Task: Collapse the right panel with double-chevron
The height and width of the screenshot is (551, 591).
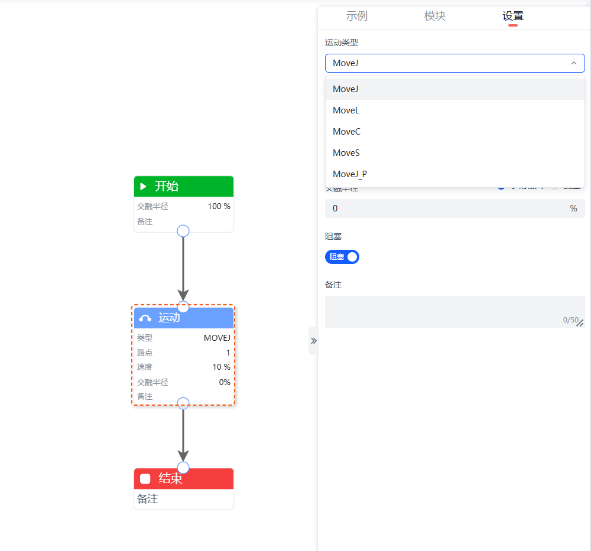Action: [314, 341]
